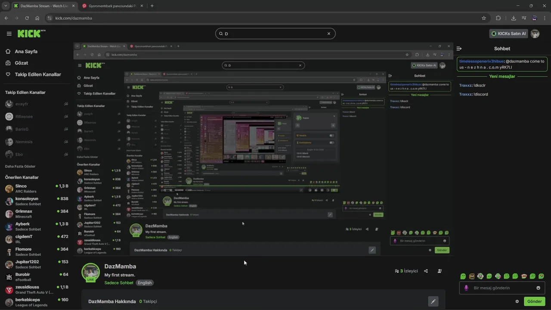Click browser back arrow

[6, 18]
